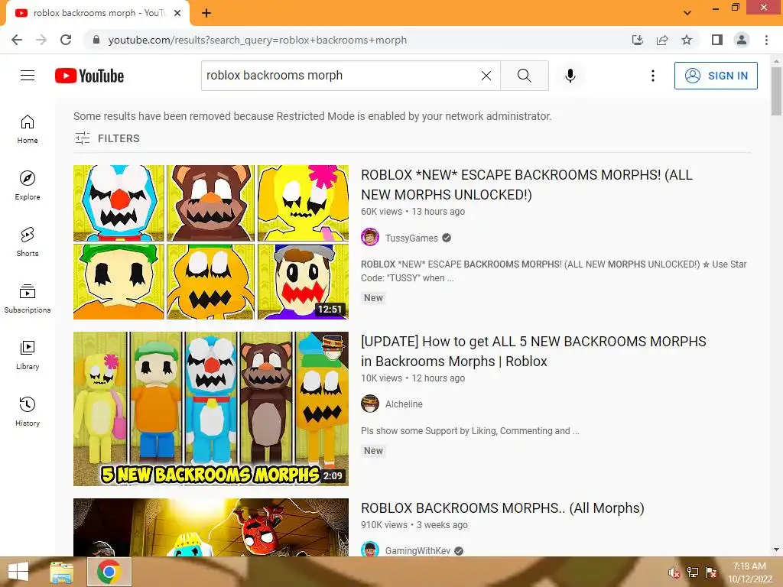Click the New badge under TussyGames video
The height and width of the screenshot is (587, 783).
tap(373, 298)
